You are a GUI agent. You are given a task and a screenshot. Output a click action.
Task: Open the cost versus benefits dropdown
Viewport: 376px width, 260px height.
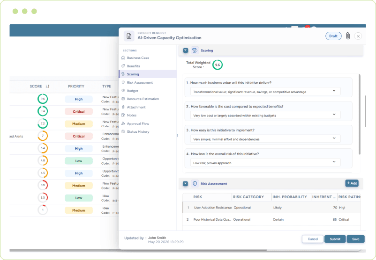265,116
